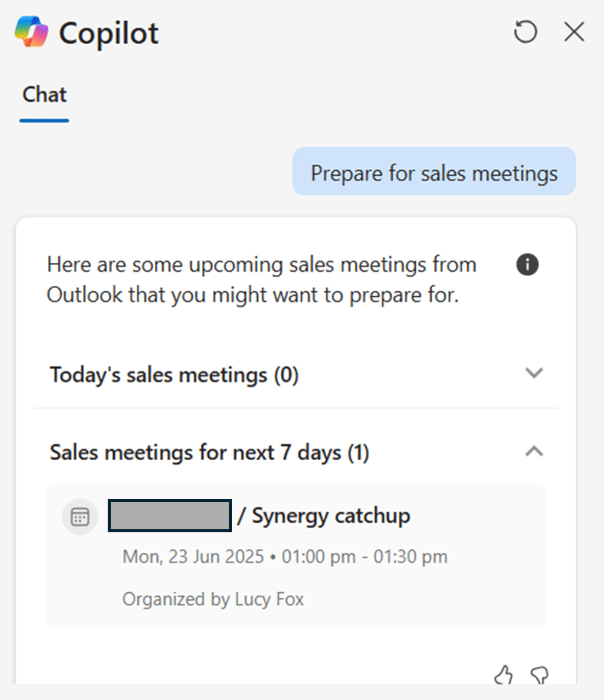This screenshot has height=700, width=604.
Task: Click the refresh chat icon
Action: (x=525, y=32)
